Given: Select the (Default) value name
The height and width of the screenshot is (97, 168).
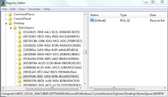Looking at the screenshot, I should [x=100, y=20].
